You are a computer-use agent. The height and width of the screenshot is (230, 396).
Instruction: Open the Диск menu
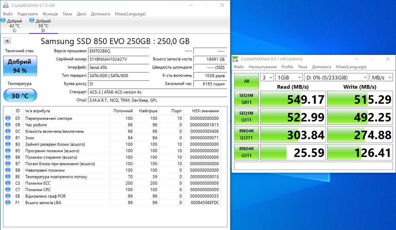[x=82, y=14]
